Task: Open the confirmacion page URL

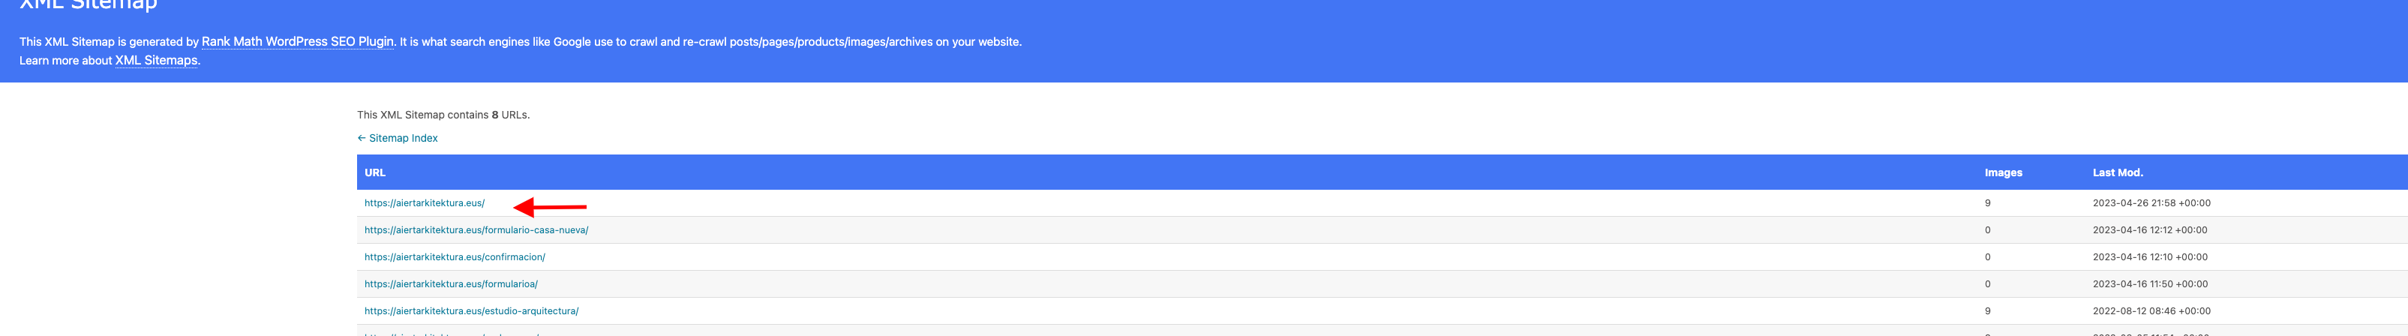Action: tap(455, 256)
